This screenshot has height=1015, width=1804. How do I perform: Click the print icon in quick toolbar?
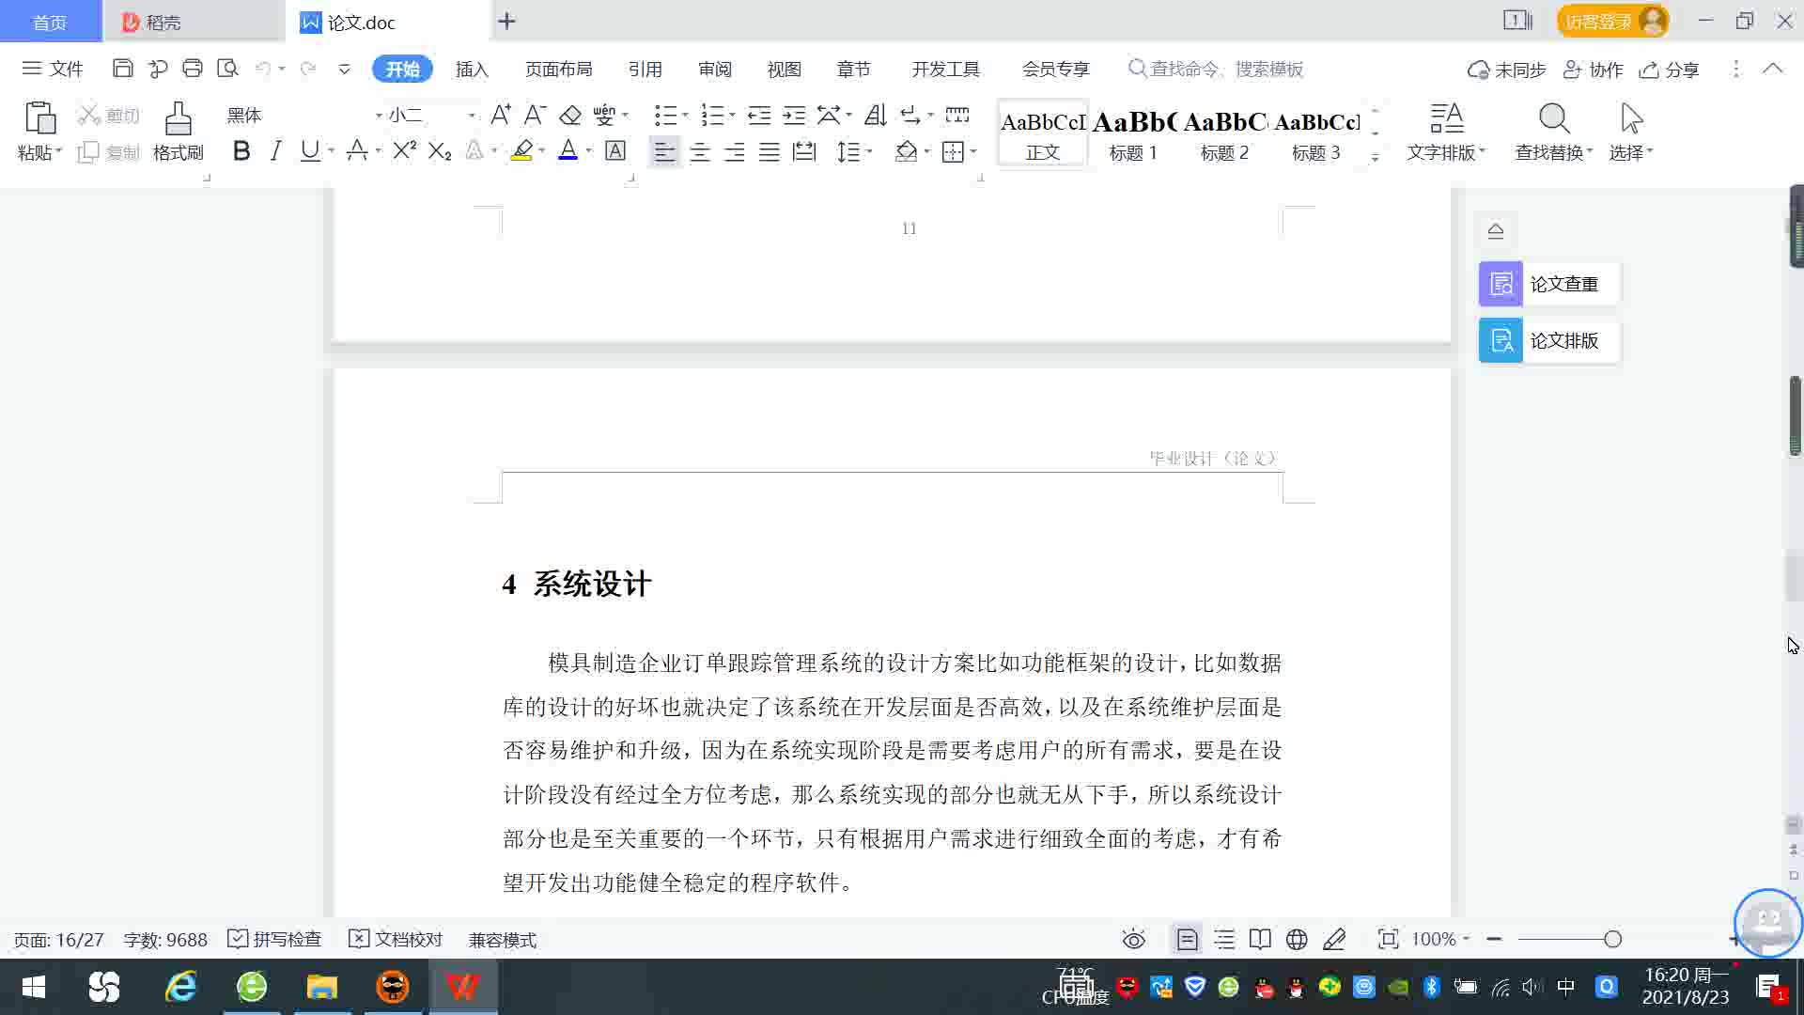[193, 69]
